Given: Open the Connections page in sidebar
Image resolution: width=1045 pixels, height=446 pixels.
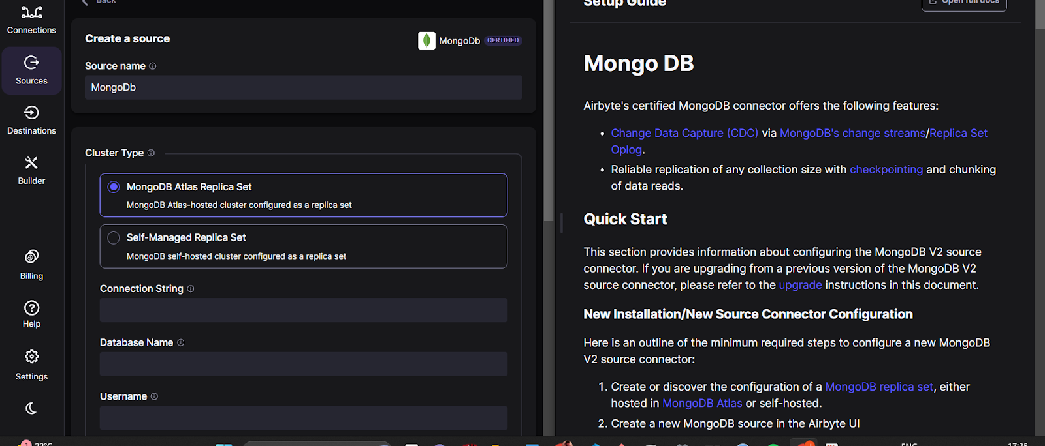Looking at the screenshot, I should pos(31,20).
